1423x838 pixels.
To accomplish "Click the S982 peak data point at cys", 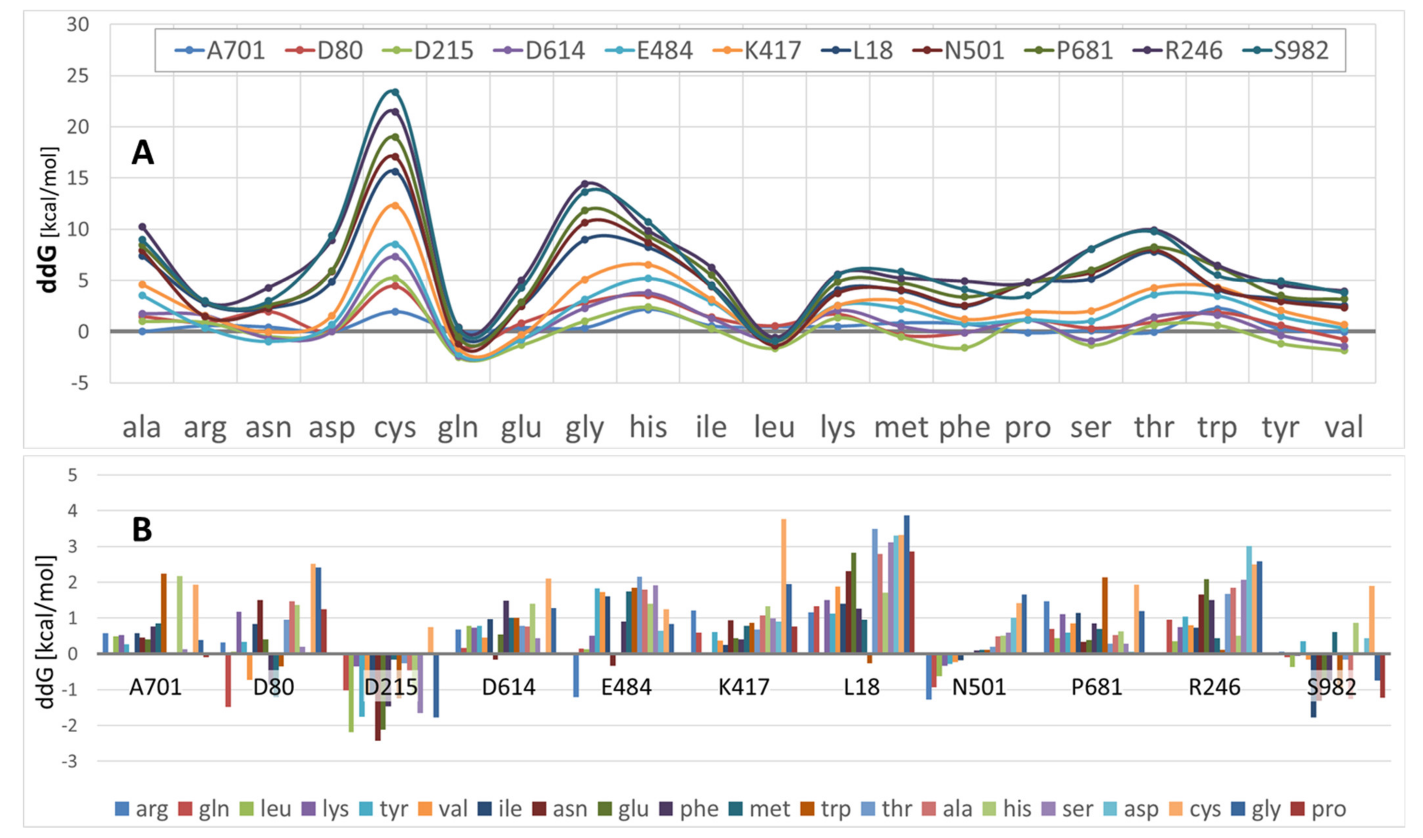I will 395,92.
